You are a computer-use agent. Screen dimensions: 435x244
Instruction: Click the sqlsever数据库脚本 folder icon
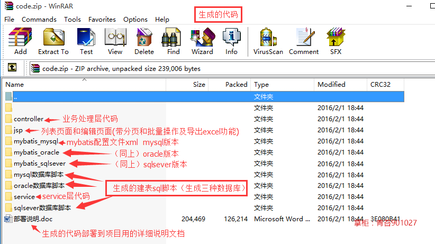click(x=8, y=207)
